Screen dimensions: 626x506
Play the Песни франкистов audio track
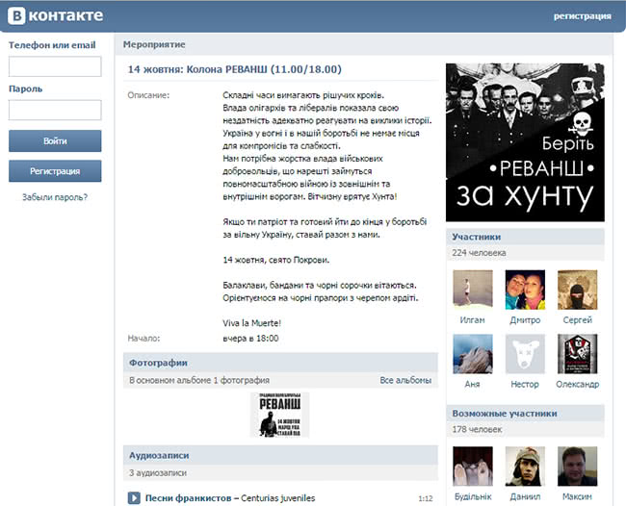point(135,497)
